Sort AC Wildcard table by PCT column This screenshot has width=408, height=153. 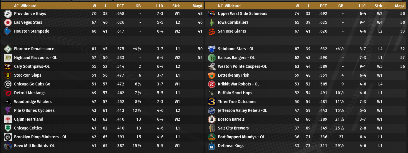pos(120,6)
